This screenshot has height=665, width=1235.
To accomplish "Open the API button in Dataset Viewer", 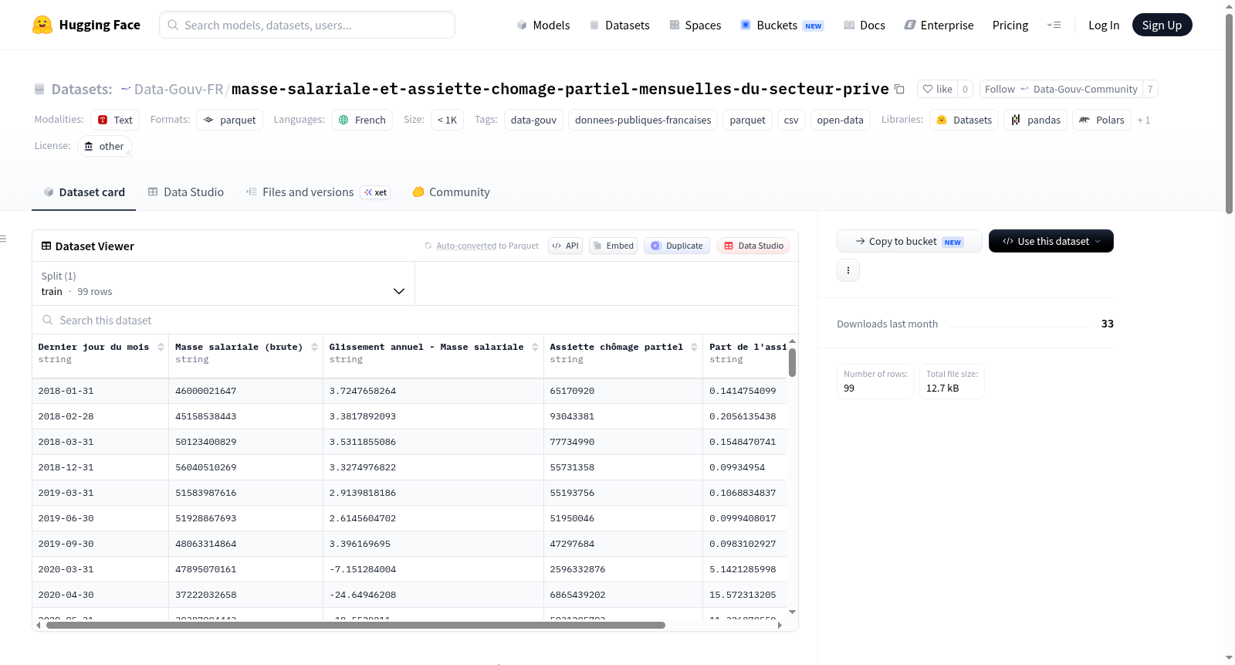I will (x=565, y=246).
